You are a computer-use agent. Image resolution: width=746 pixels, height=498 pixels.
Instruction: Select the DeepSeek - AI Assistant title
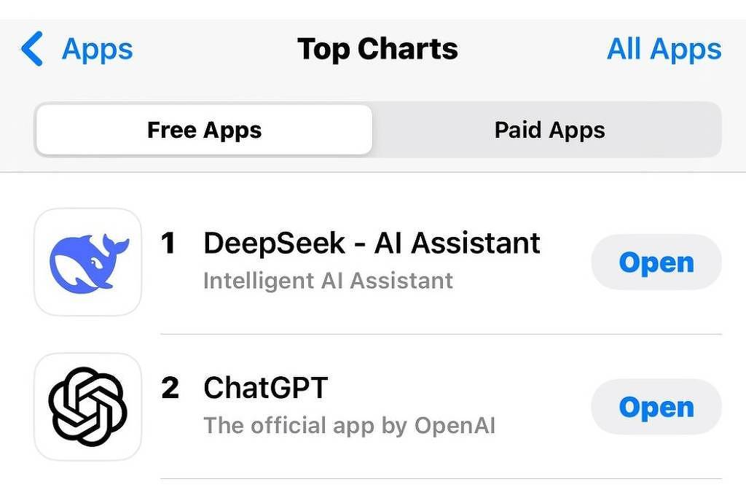click(x=372, y=244)
